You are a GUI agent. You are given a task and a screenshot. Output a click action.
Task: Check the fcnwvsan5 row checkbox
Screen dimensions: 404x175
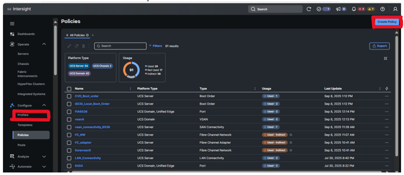click(69, 150)
